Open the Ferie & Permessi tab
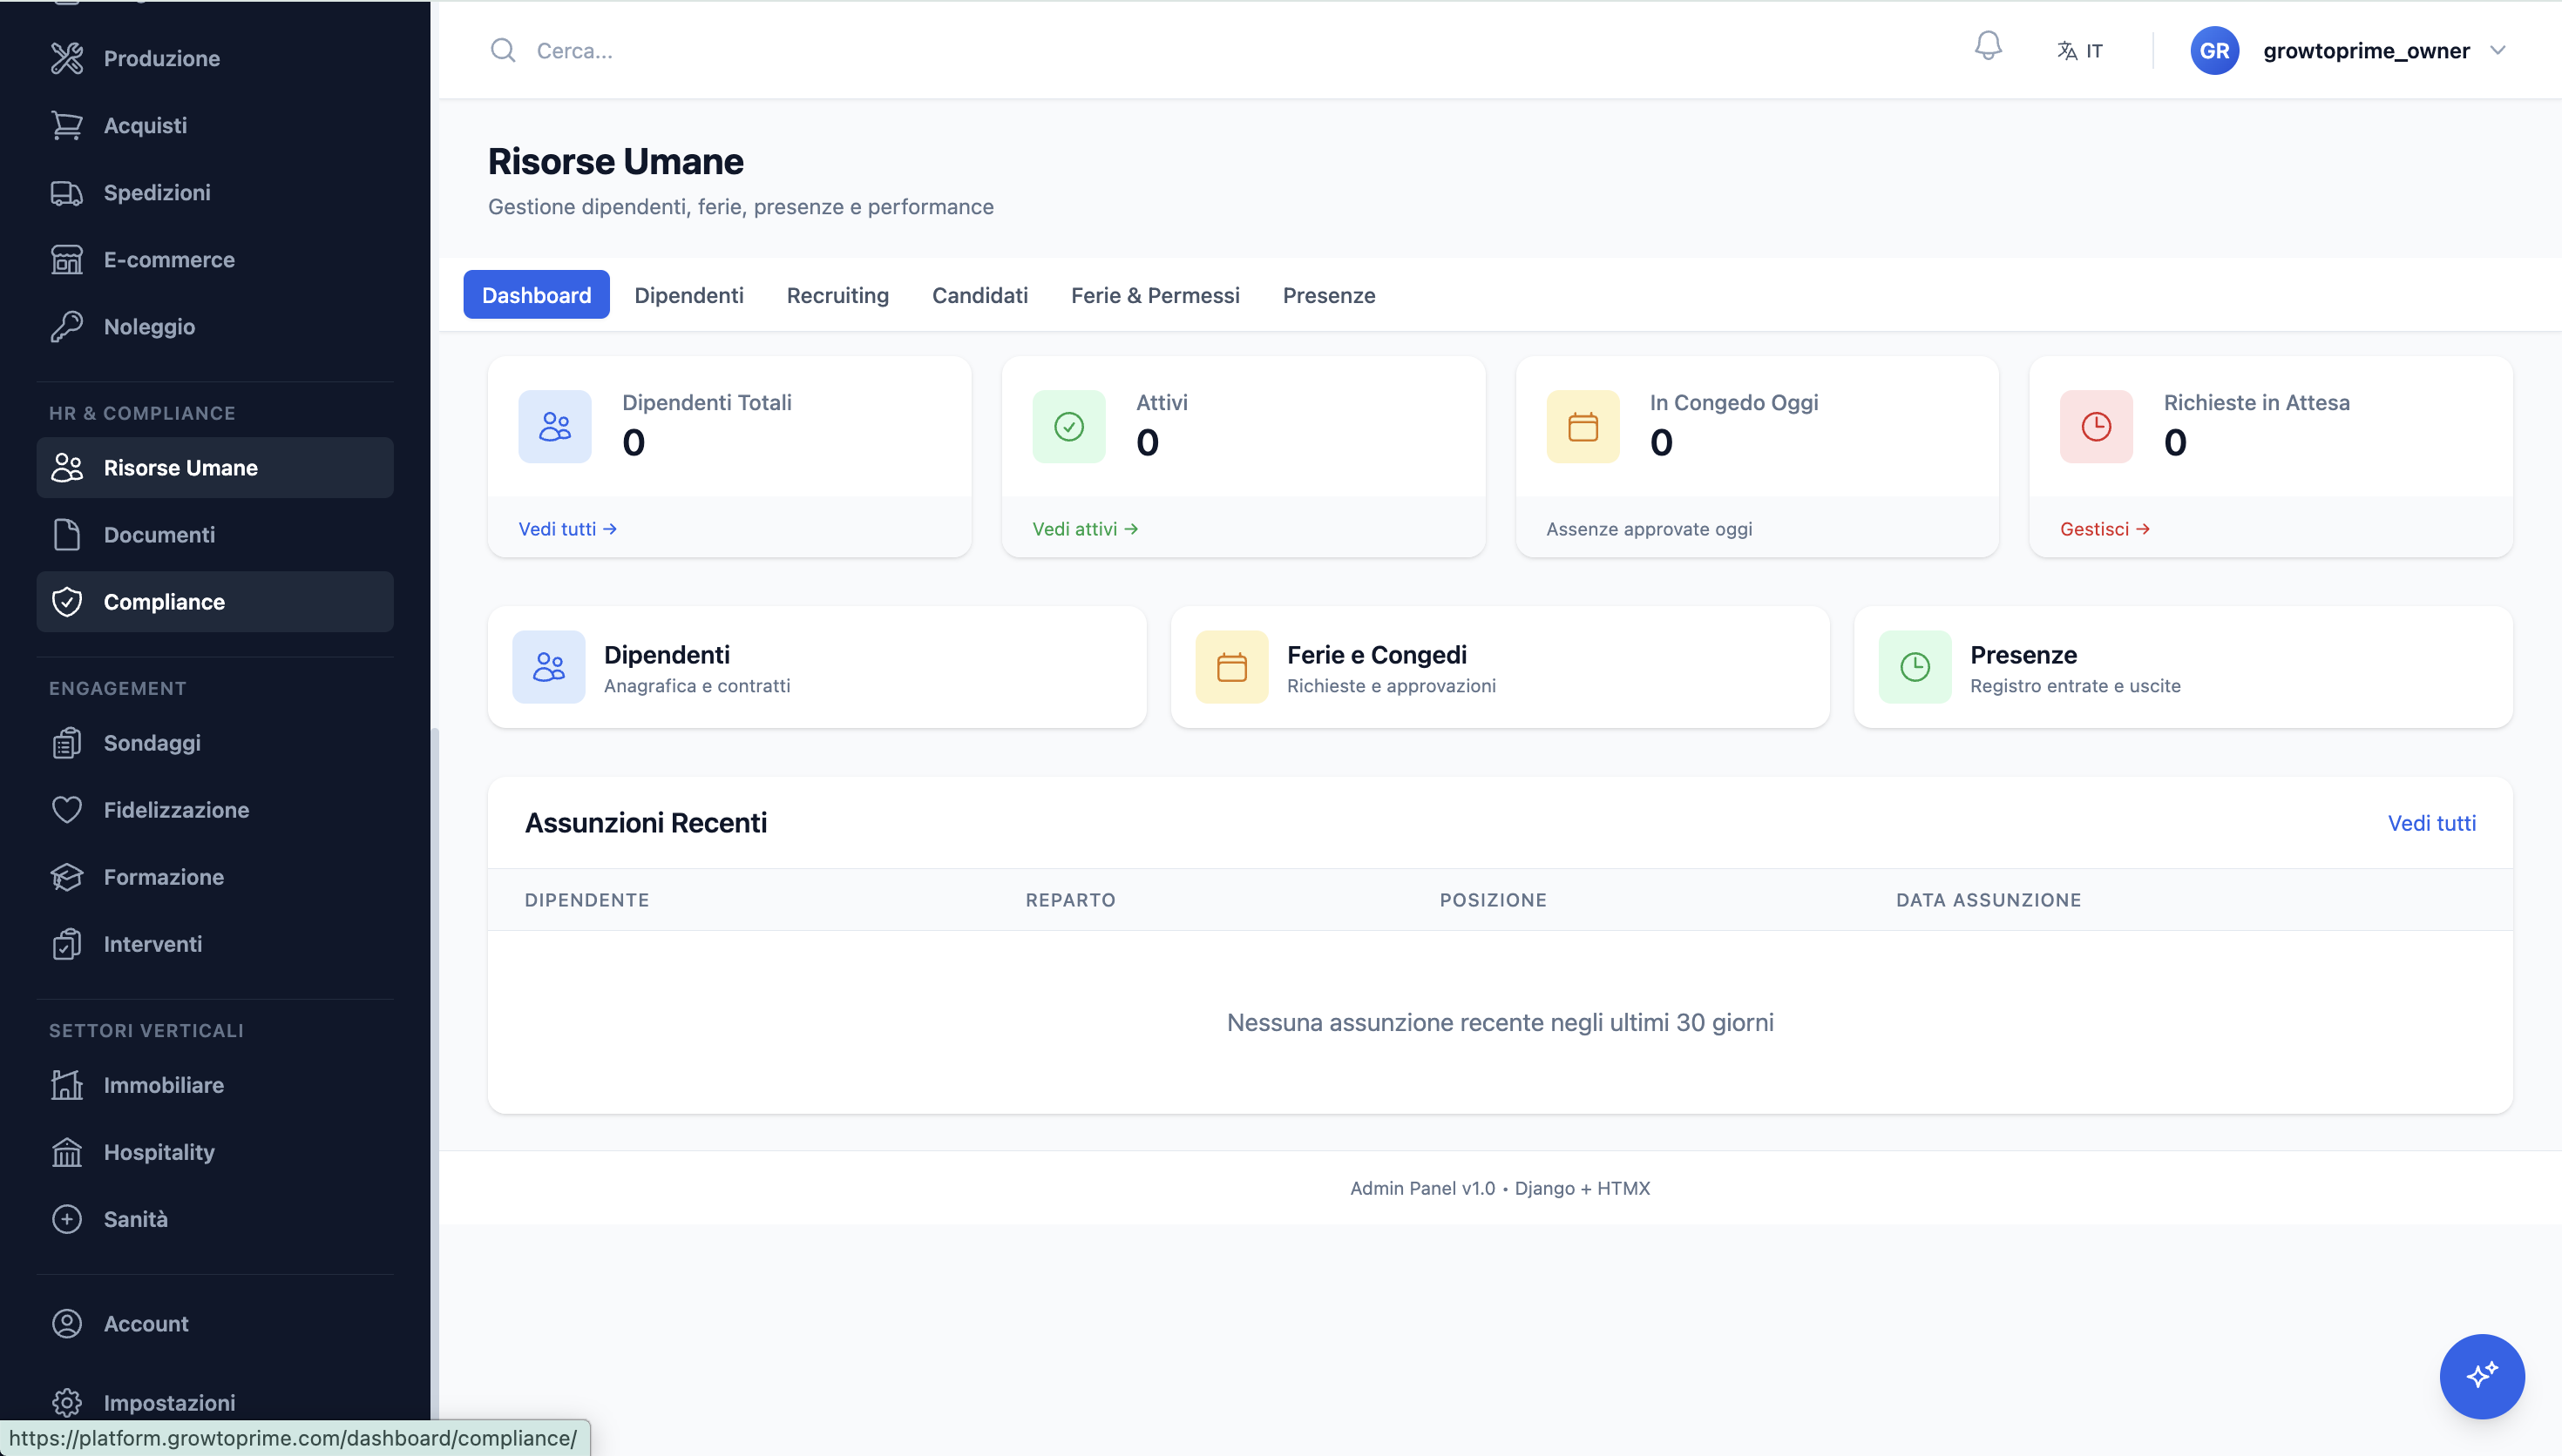The height and width of the screenshot is (1456, 2562). (x=1155, y=295)
